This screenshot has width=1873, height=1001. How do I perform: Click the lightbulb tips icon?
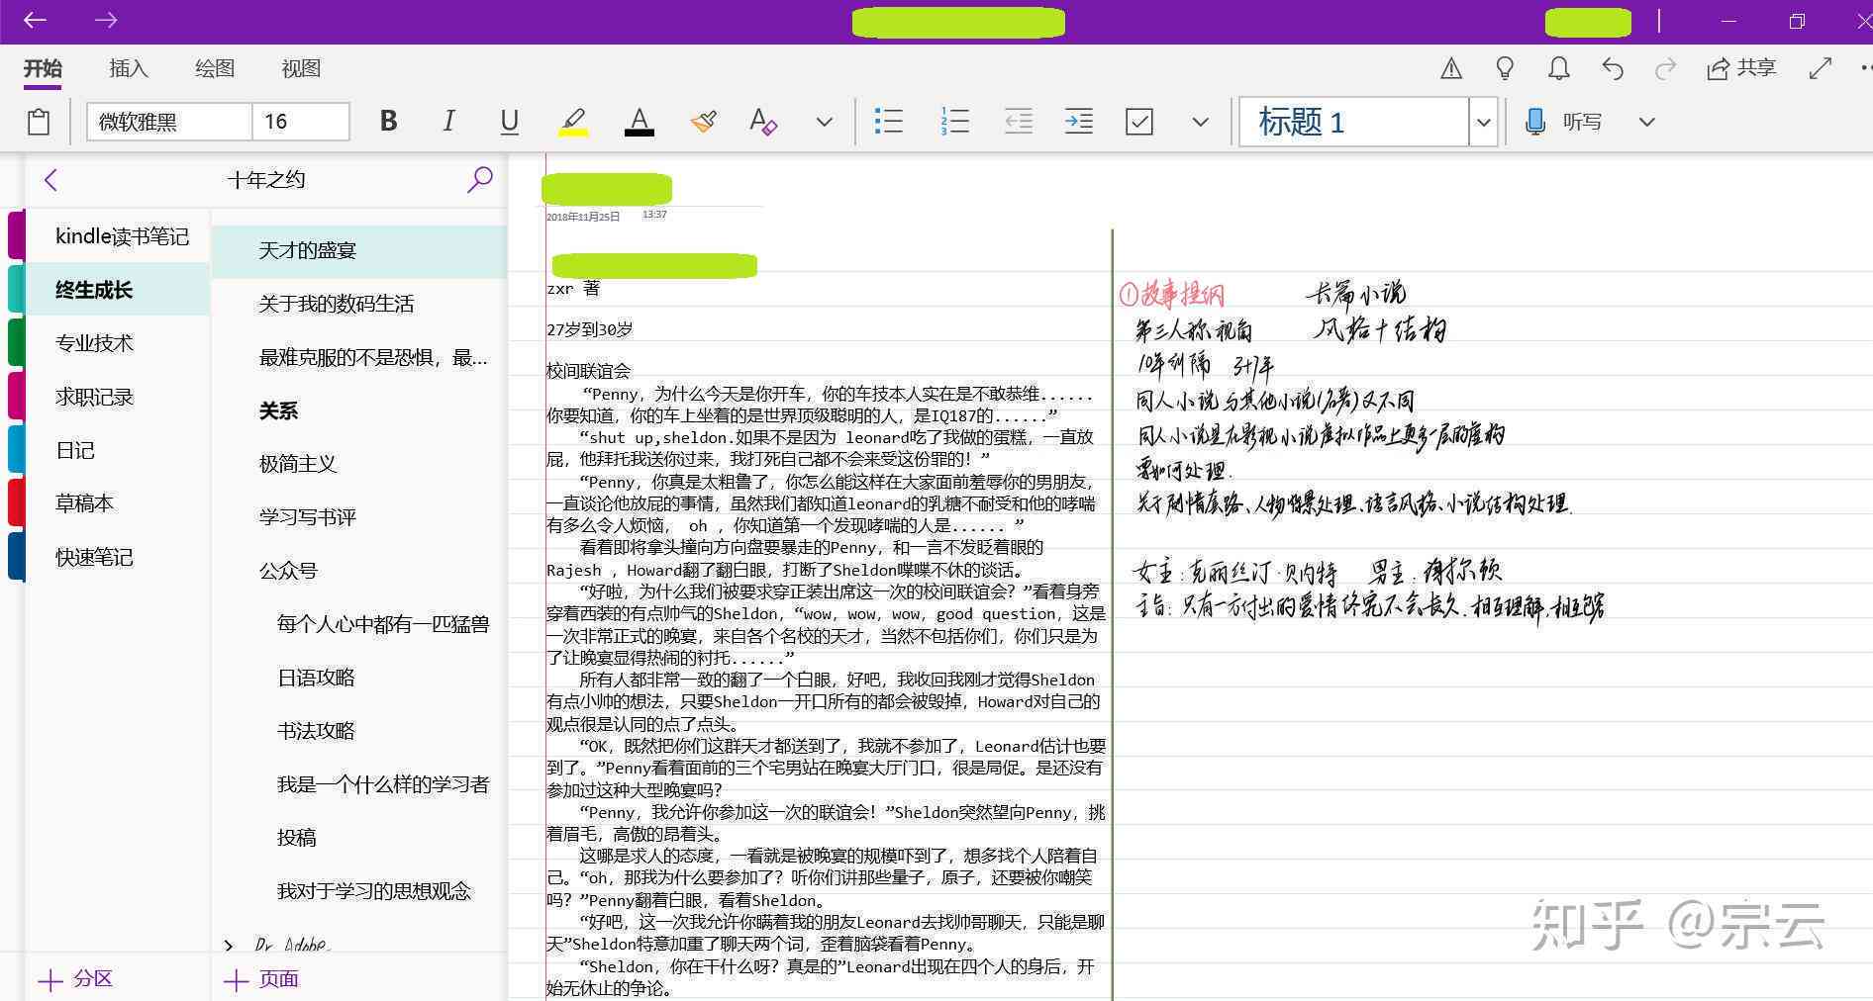coord(1505,68)
